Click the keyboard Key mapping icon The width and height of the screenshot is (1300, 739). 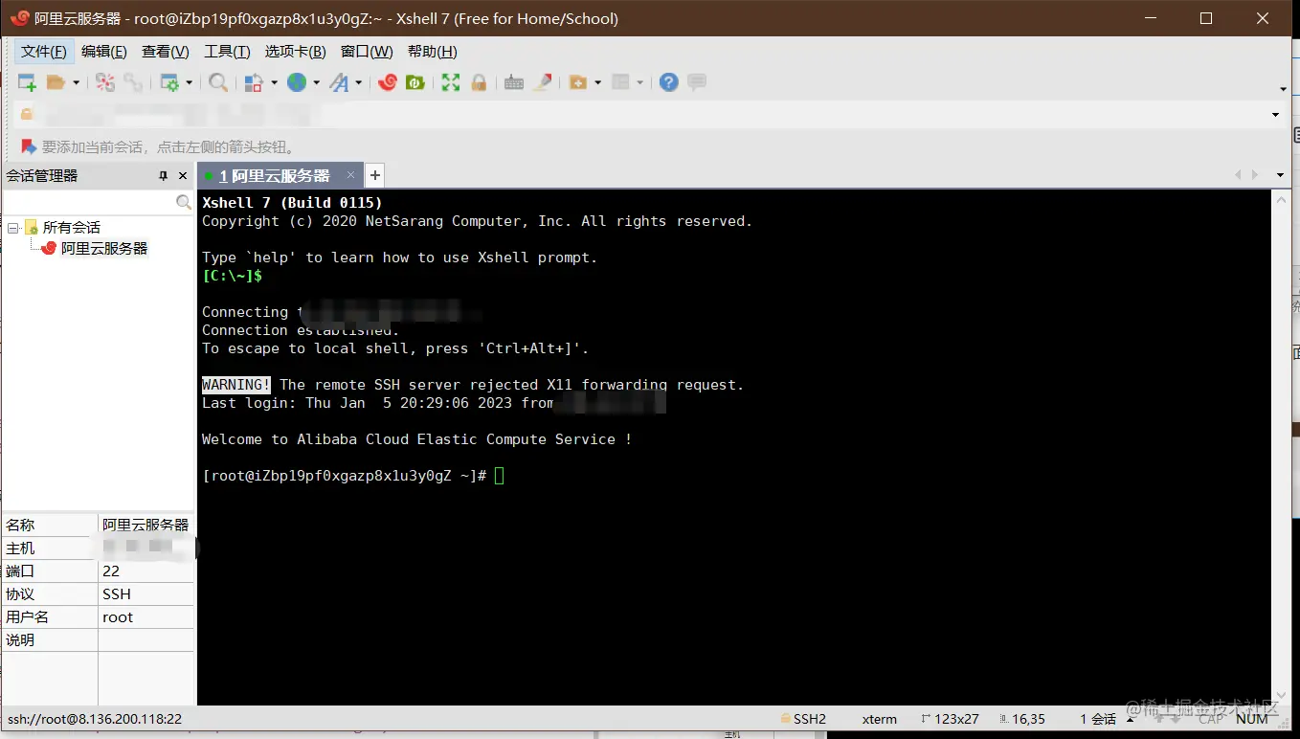click(x=514, y=82)
